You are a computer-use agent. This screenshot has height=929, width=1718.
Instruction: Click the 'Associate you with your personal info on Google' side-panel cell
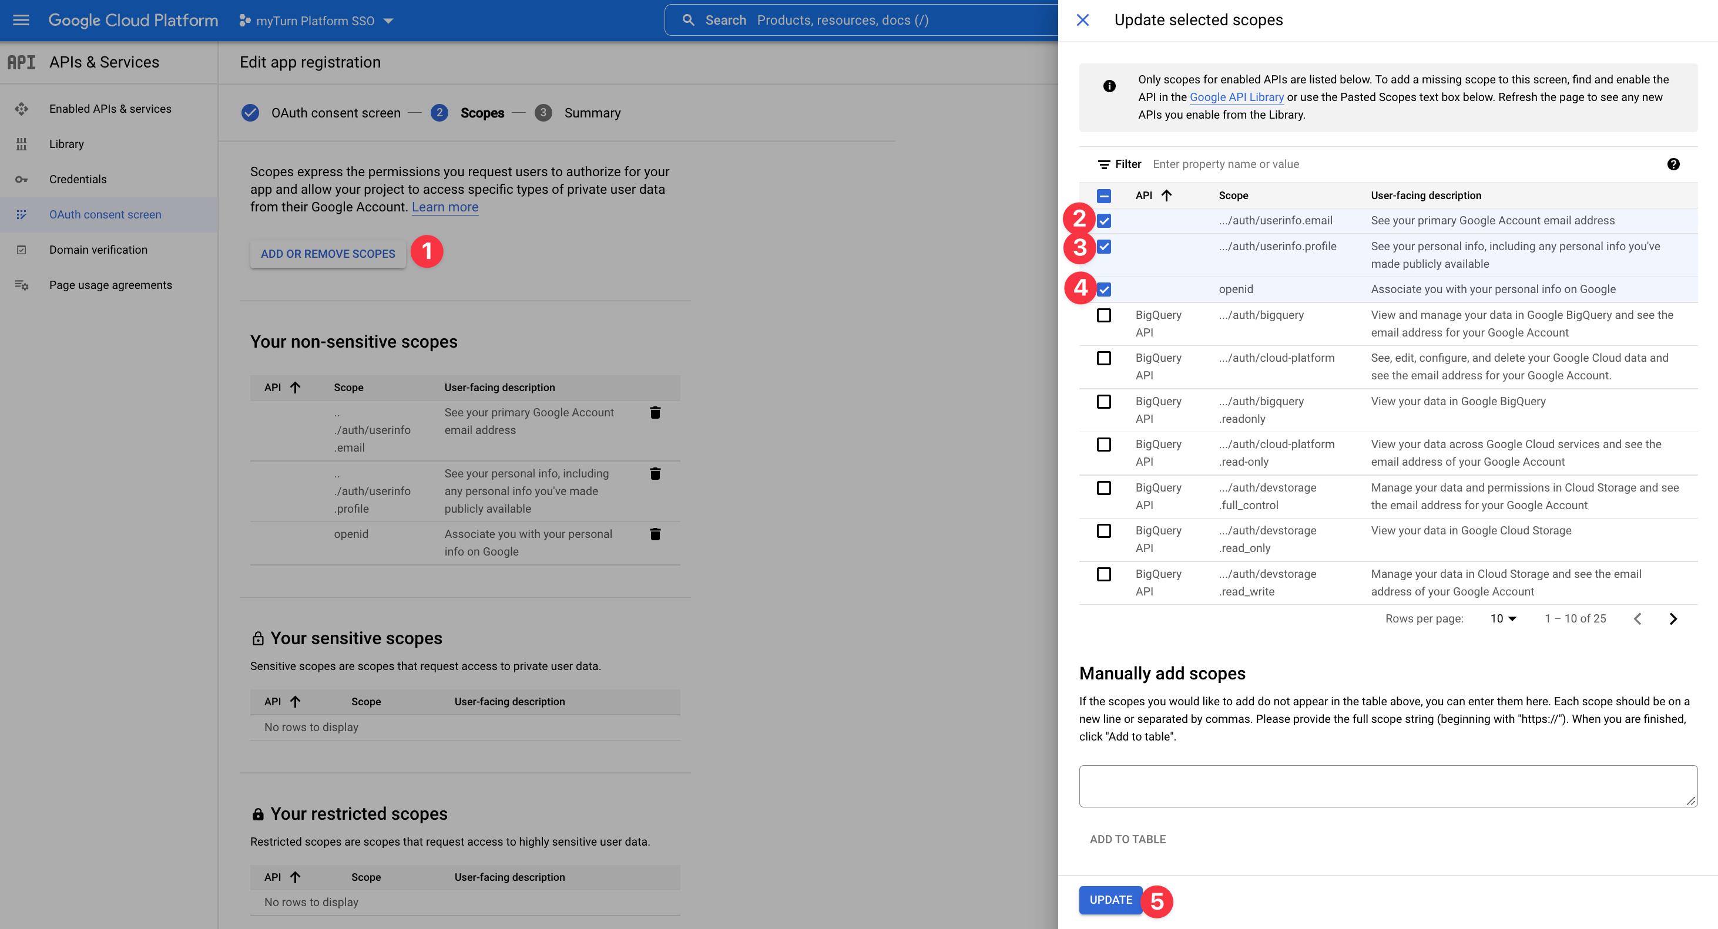1493,290
